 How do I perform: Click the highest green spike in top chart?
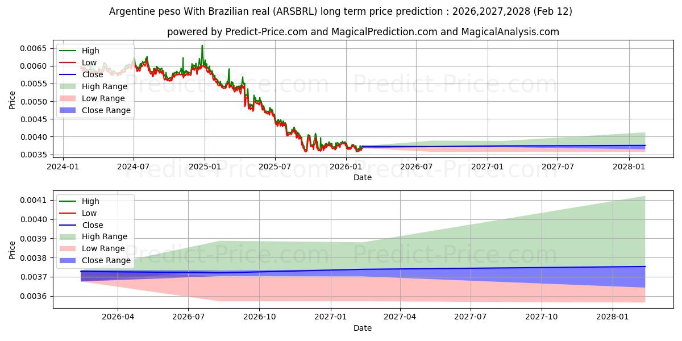point(202,46)
